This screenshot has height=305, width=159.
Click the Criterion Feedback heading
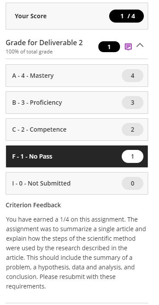(33, 205)
